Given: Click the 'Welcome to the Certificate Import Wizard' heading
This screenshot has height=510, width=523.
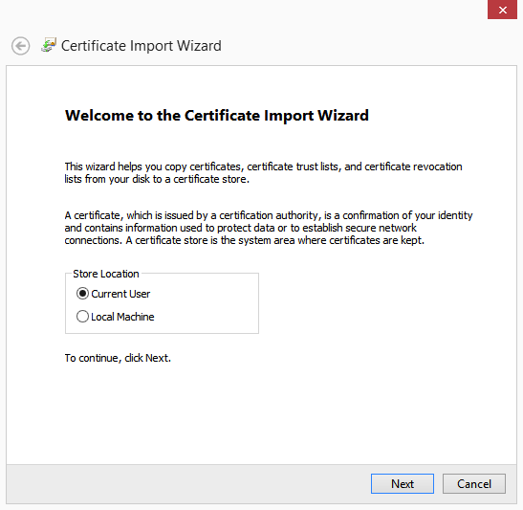Looking at the screenshot, I should pos(217,116).
